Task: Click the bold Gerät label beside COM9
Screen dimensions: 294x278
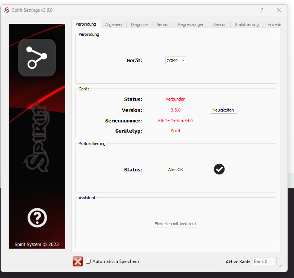Action: click(134, 61)
